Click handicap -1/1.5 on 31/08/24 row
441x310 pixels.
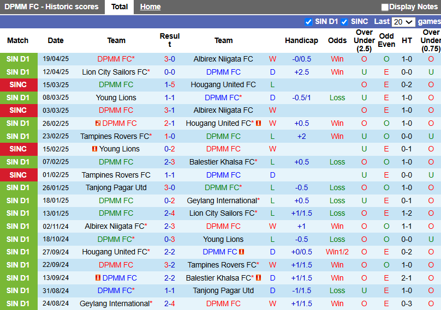301,290
